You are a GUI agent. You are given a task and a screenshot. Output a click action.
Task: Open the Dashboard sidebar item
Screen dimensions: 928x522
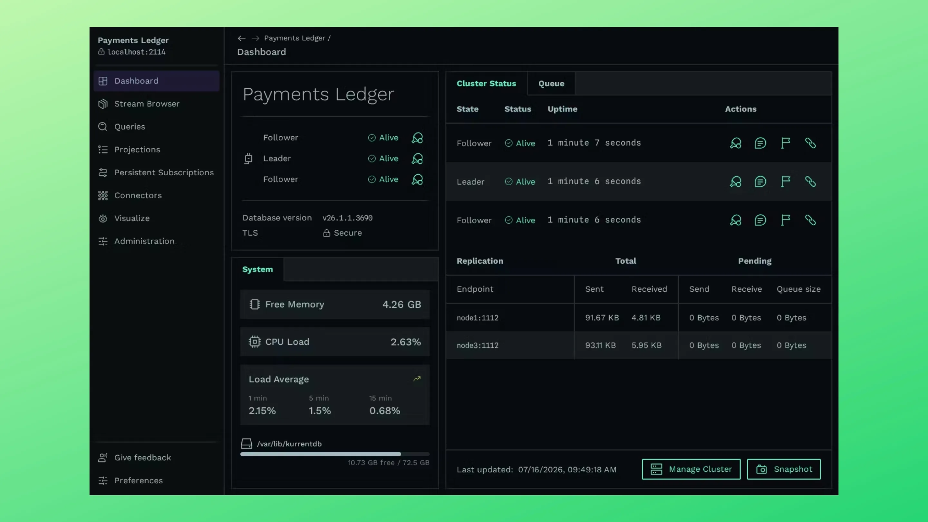(156, 81)
